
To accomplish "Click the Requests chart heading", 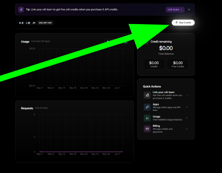I will [x=27, y=108].
